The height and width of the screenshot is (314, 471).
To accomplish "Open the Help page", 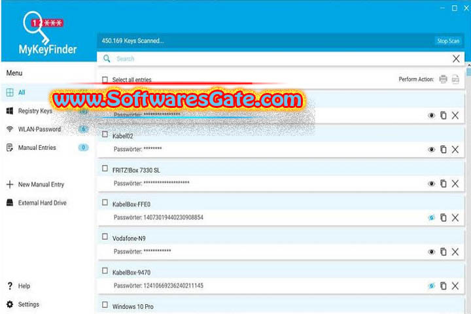I will pyautogui.click(x=18, y=286).
